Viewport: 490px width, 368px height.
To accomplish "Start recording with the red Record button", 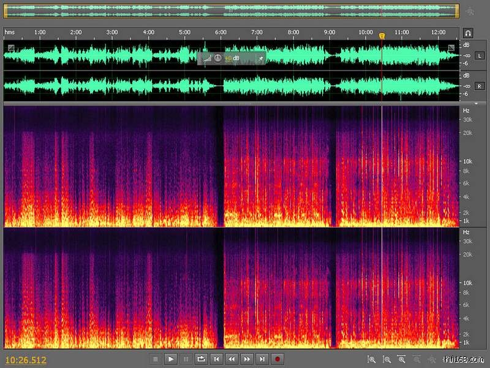I will point(277,359).
